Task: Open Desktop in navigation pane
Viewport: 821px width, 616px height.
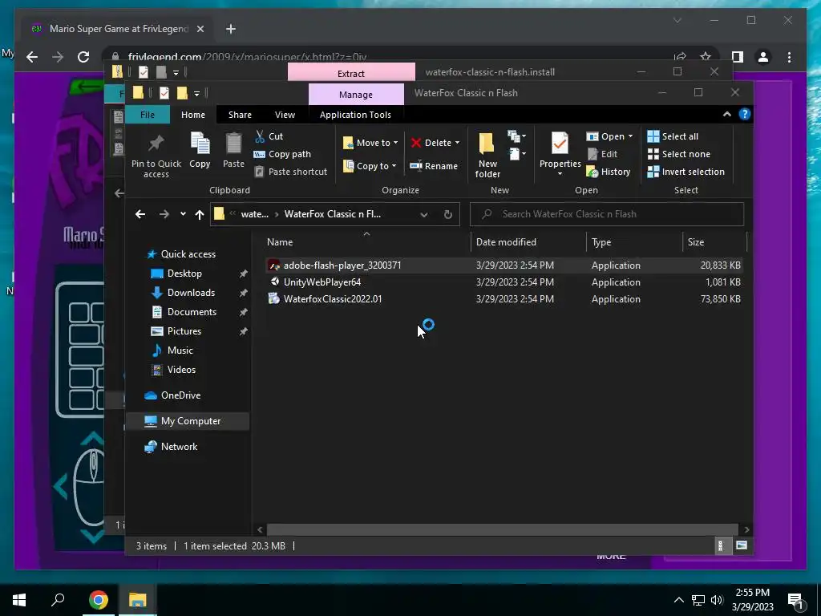Action: point(184,274)
